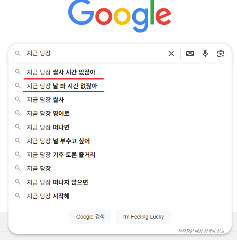Select suggestion '지금 당장 쌀사 시간 없잖아'

pyautogui.click(x=120, y=72)
